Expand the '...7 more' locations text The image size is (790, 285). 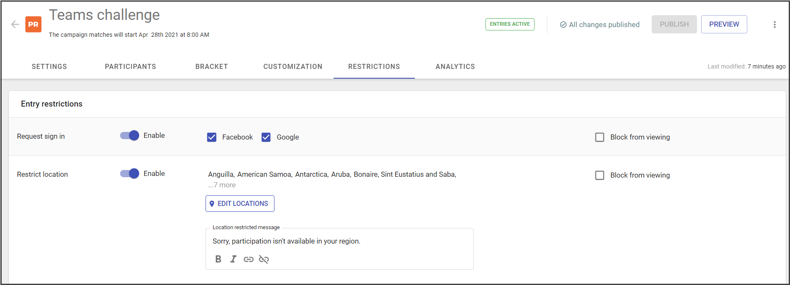click(222, 185)
